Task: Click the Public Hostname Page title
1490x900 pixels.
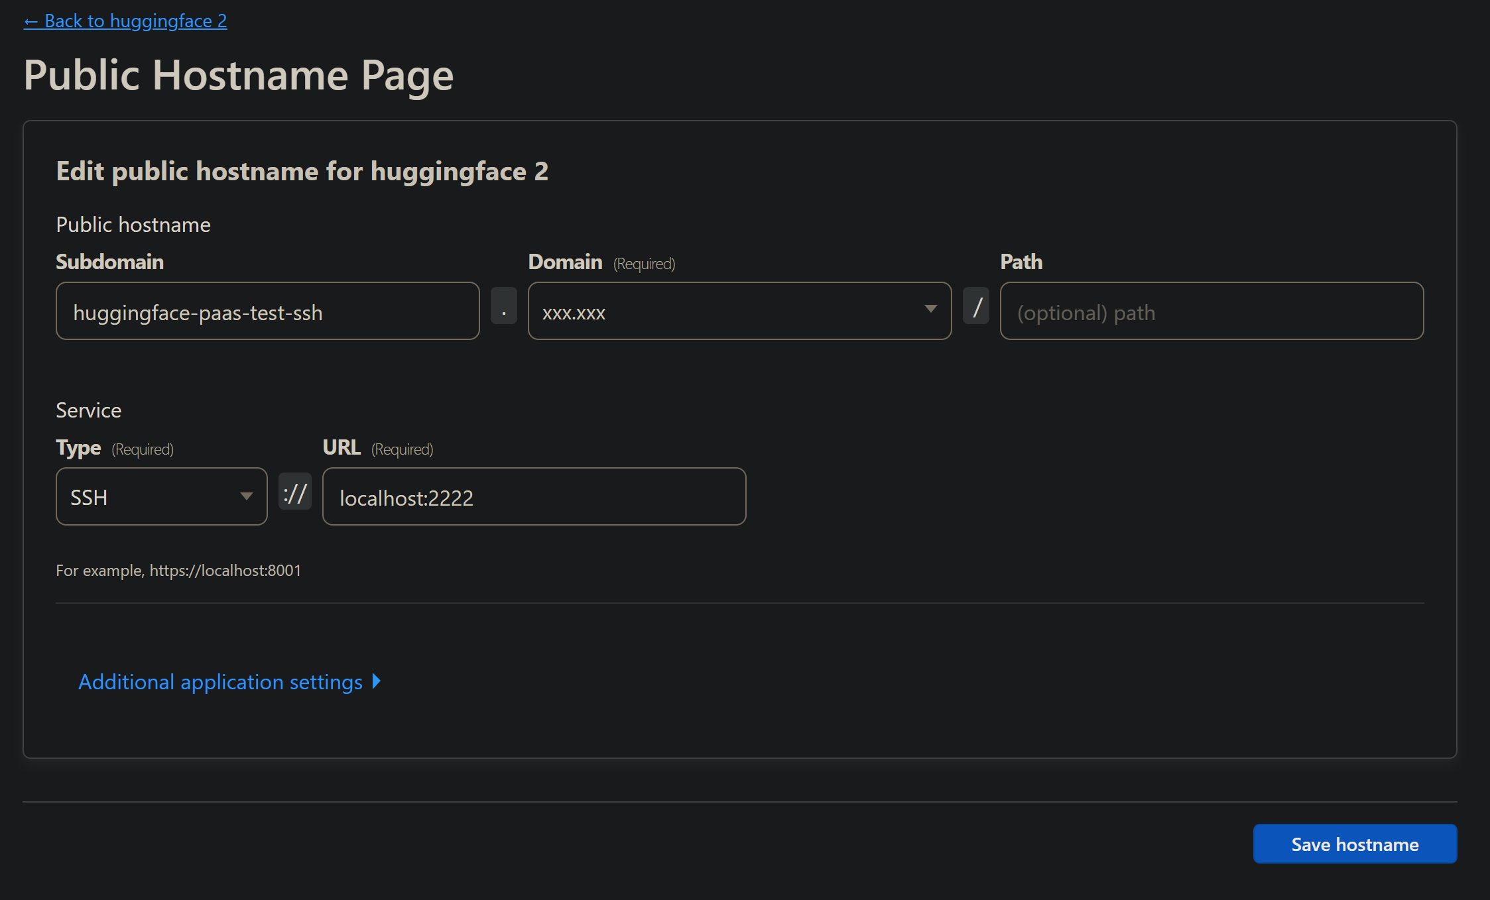Action: 239,75
